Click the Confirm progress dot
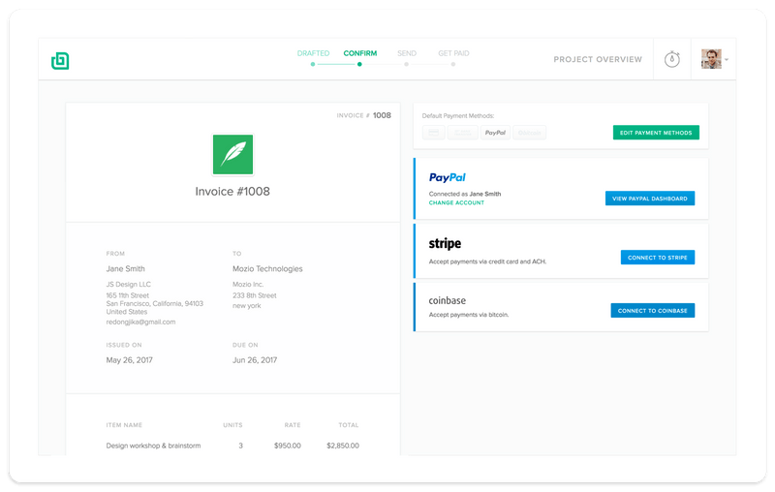This screenshot has width=775, height=492. coord(359,64)
